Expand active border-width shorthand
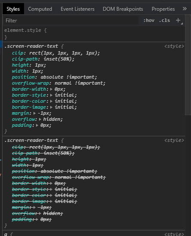The width and height of the screenshot is (191, 236). 51,89
